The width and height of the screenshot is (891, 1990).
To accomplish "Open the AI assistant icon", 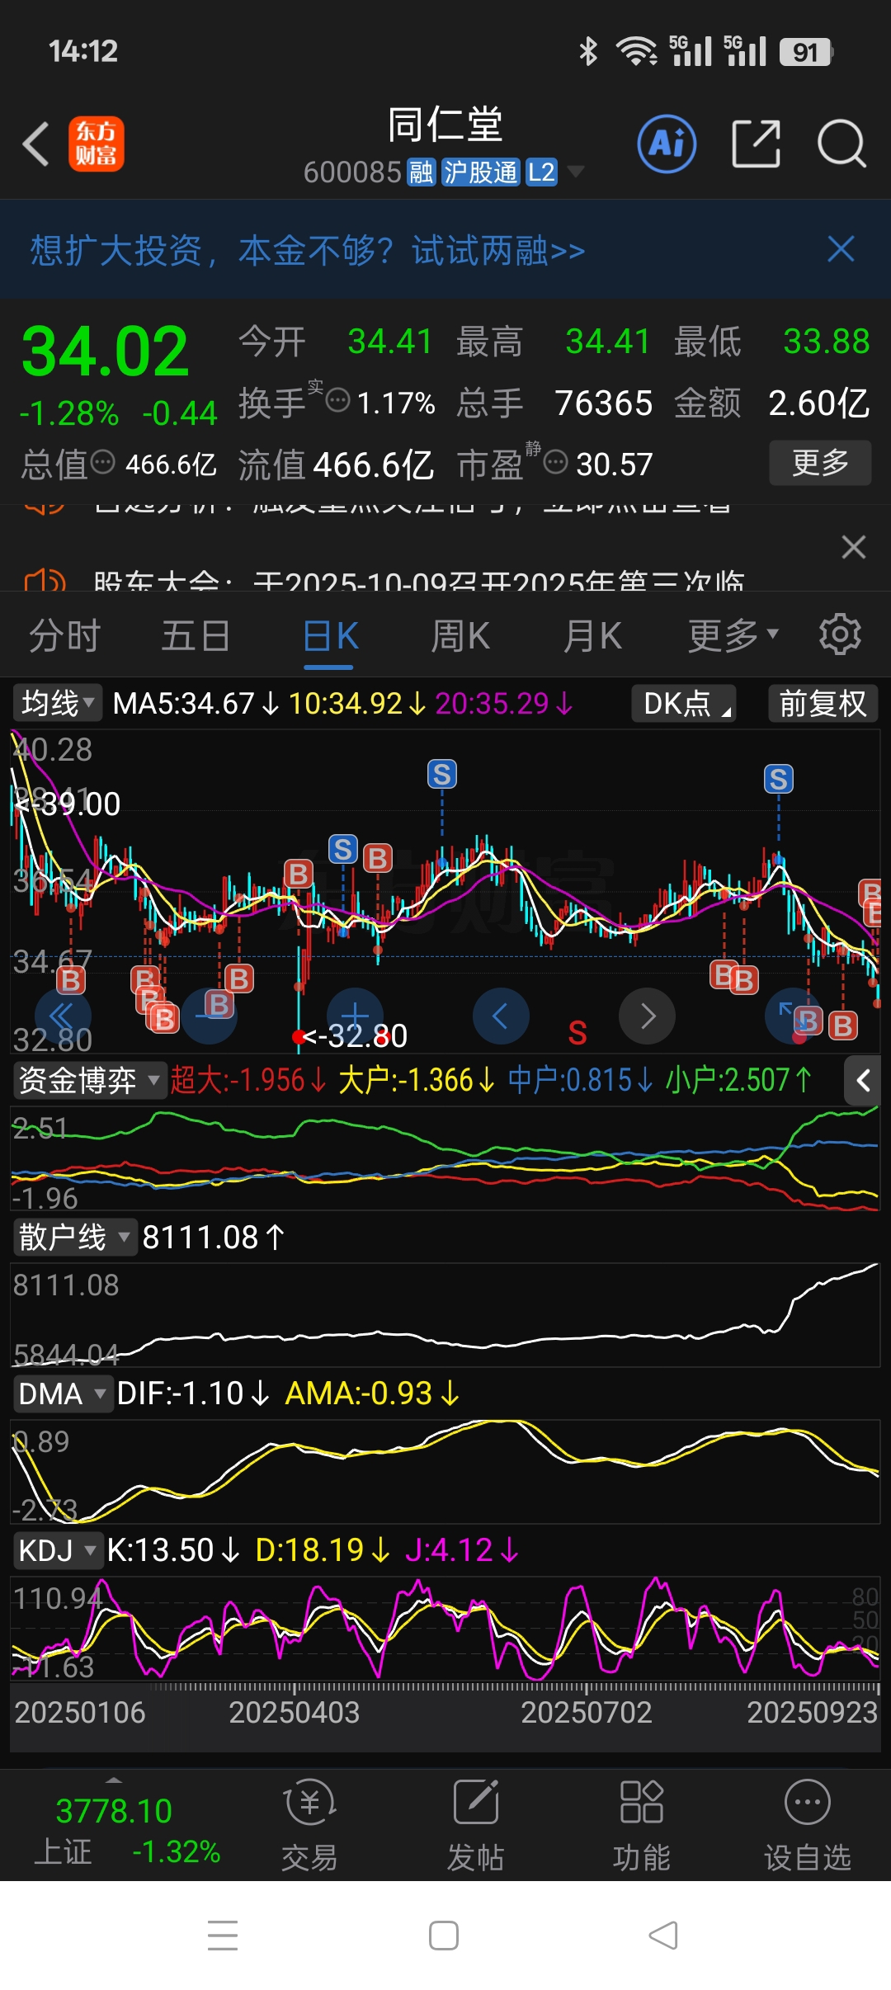I will (667, 144).
